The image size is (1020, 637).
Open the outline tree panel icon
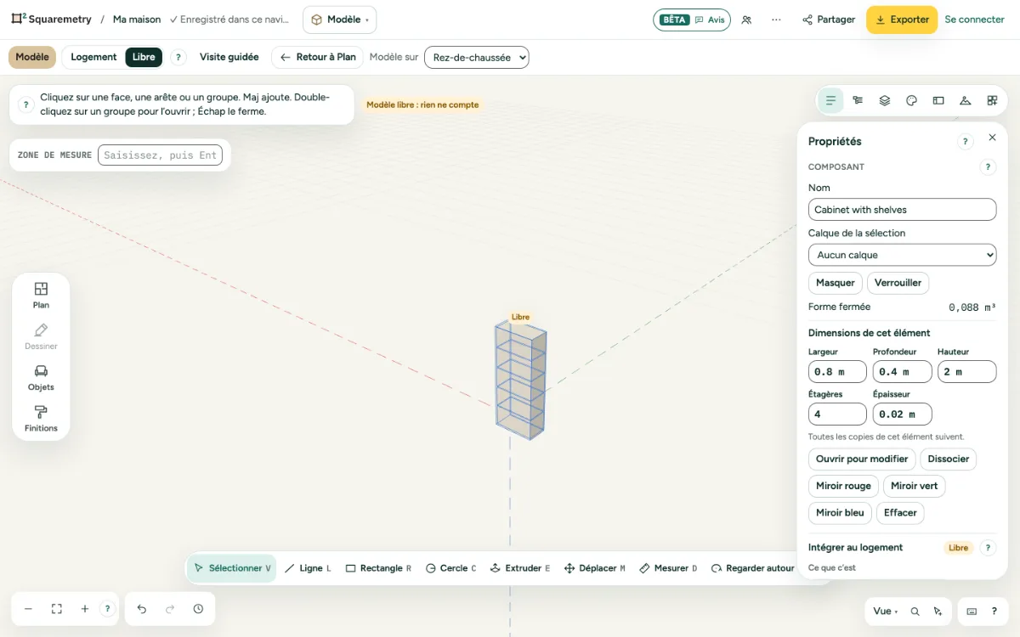[x=858, y=100]
